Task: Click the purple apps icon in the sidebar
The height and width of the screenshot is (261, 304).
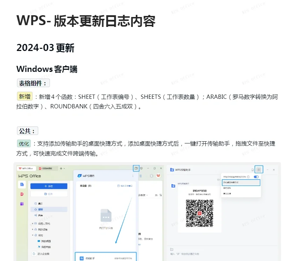Action: (22, 204)
